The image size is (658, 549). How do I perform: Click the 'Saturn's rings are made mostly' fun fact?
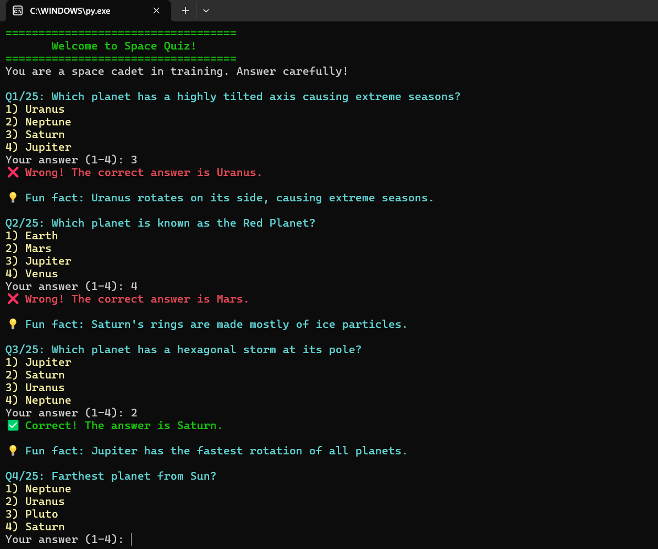pyautogui.click(x=216, y=324)
